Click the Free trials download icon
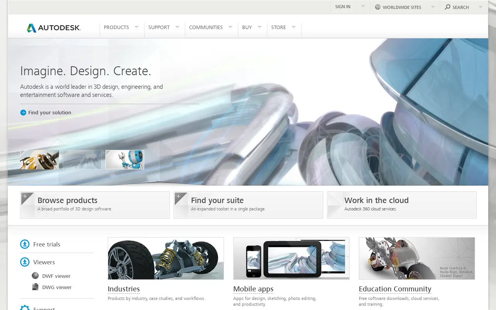 pyautogui.click(x=25, y=244)
